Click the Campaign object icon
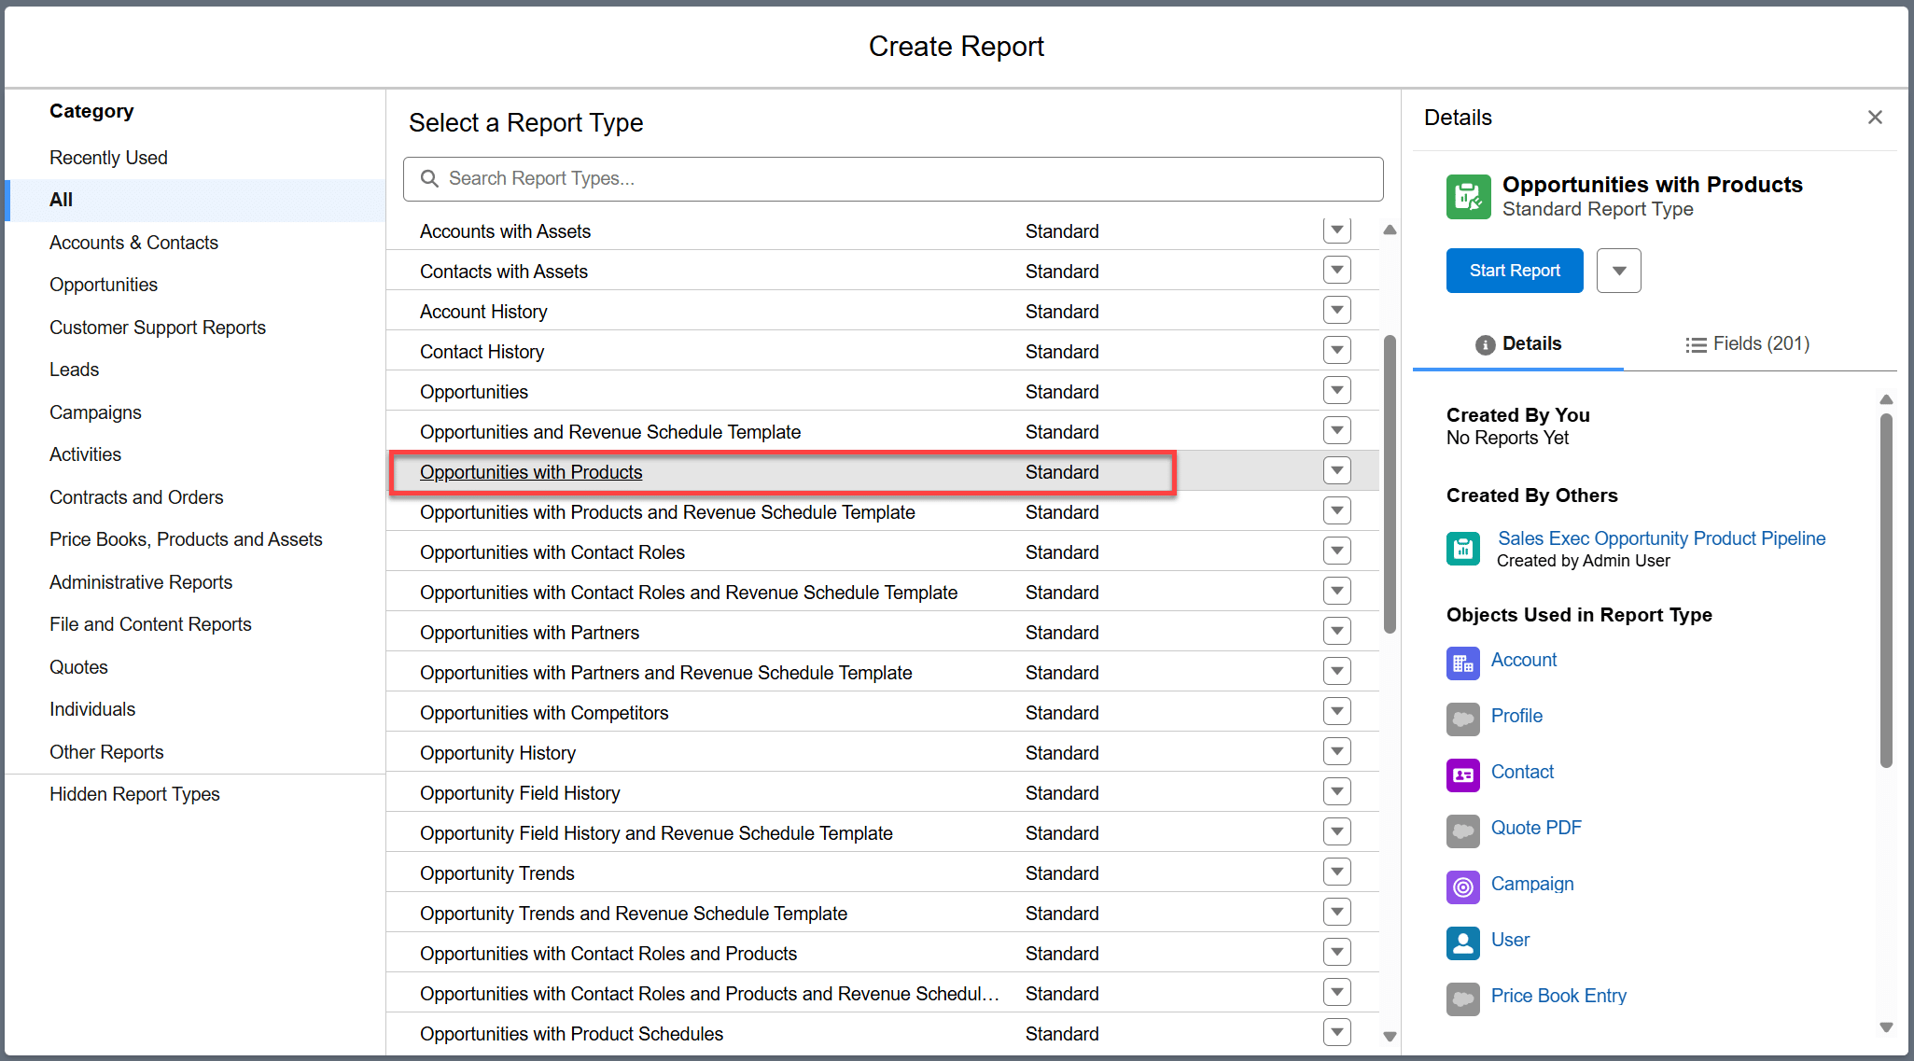Screen dimensions: 1914x1061 (1462, 886)
